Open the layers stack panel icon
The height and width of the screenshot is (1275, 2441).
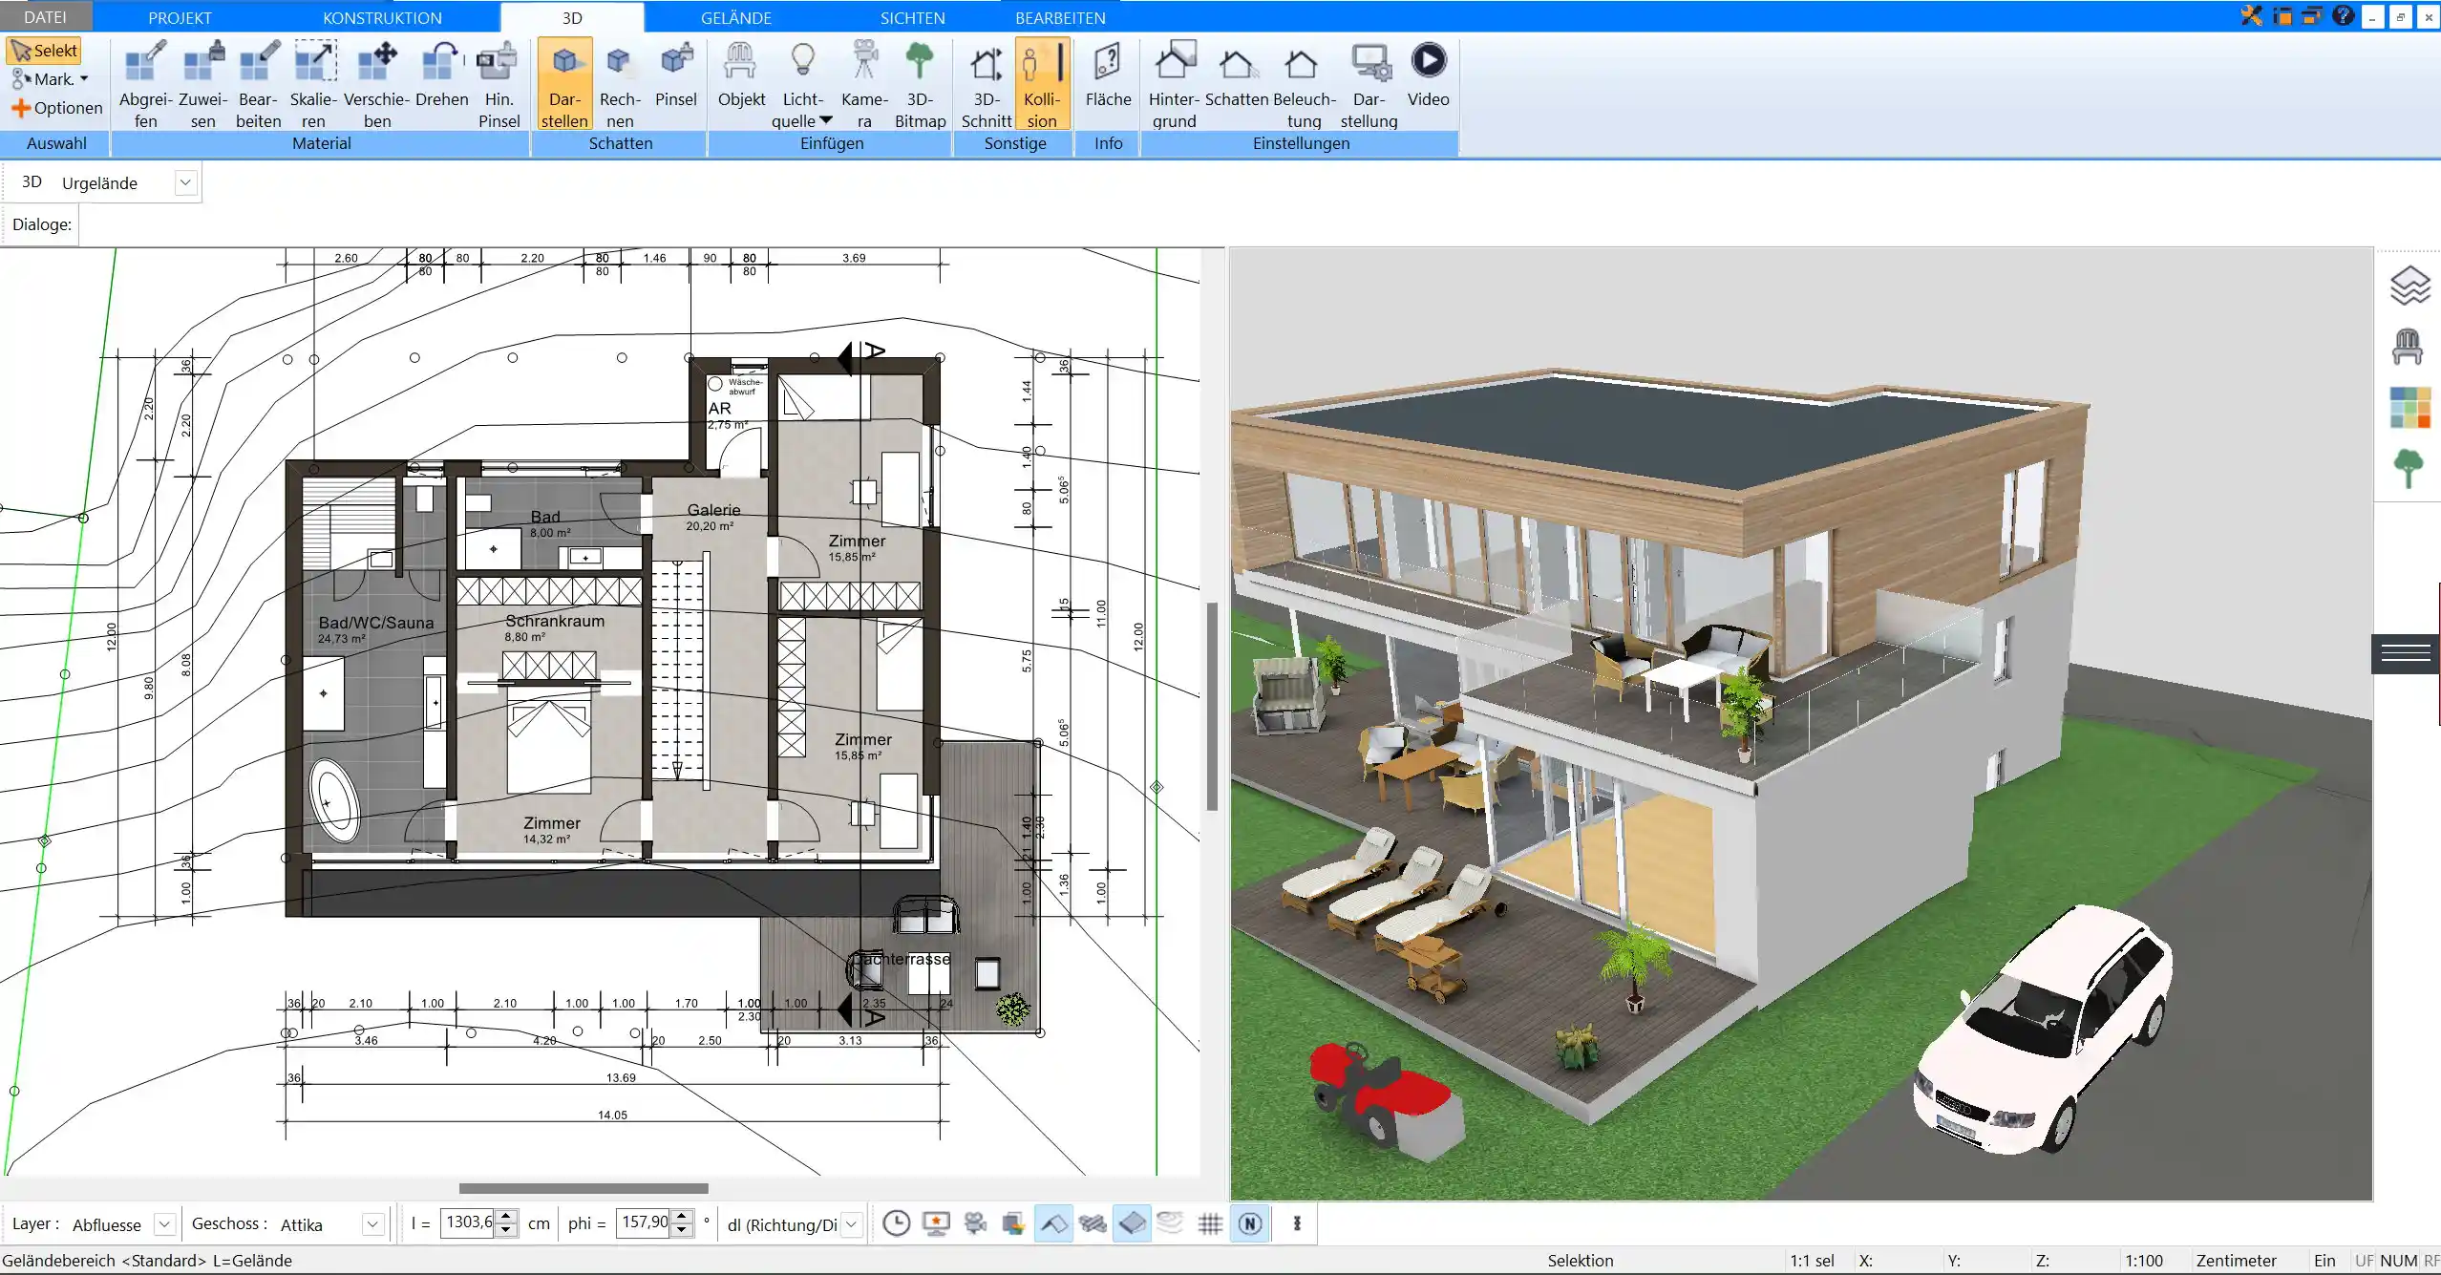[2409, 286]
